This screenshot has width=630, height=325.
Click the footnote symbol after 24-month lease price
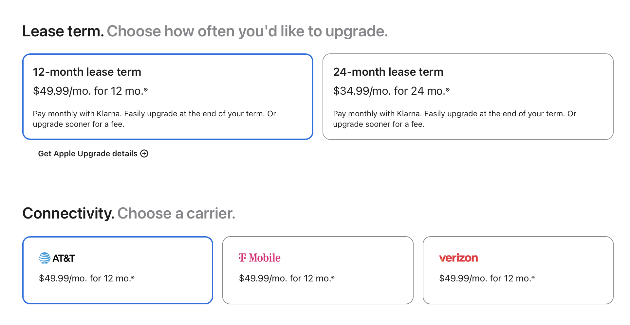pos(448,89)
